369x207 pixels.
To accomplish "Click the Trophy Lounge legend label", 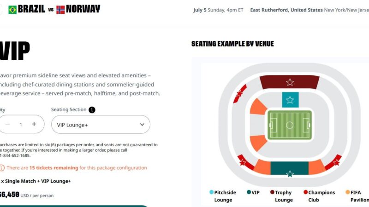I will point(284,196).
